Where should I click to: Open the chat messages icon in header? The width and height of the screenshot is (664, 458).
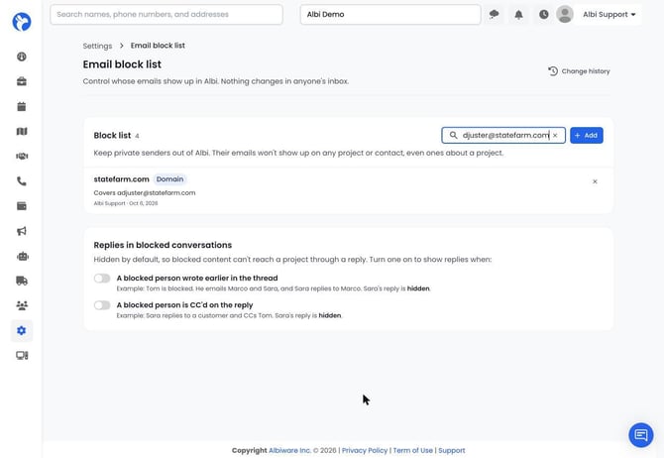(x=494, y=15)
